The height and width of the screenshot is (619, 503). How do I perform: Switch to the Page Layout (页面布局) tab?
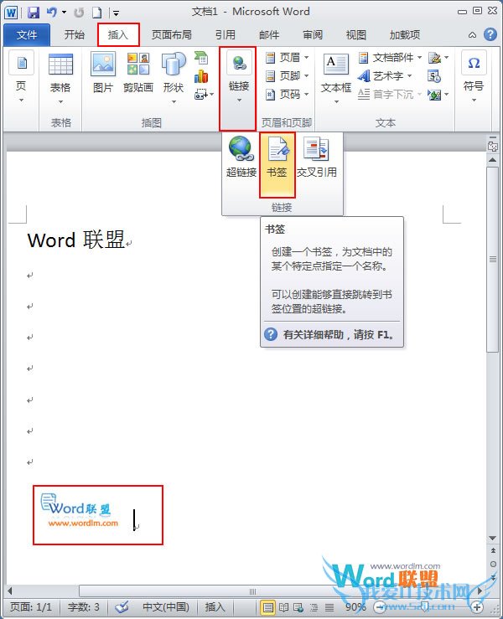[172, 34]
